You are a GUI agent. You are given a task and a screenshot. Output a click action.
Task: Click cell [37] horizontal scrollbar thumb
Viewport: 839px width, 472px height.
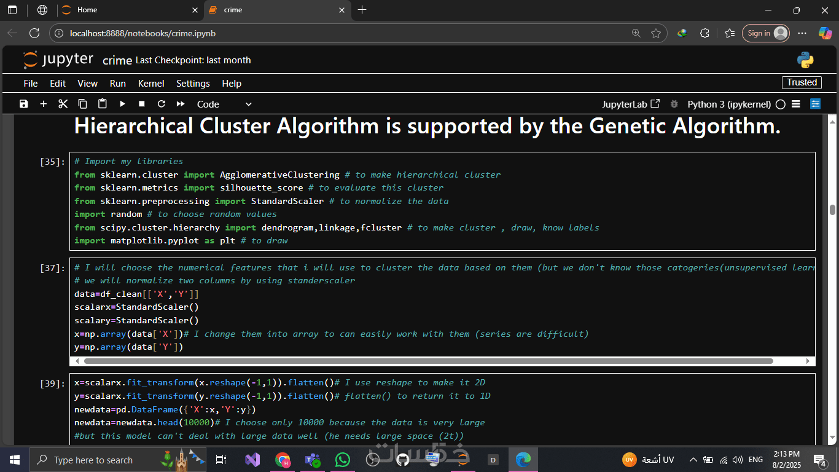click(428, 361)
